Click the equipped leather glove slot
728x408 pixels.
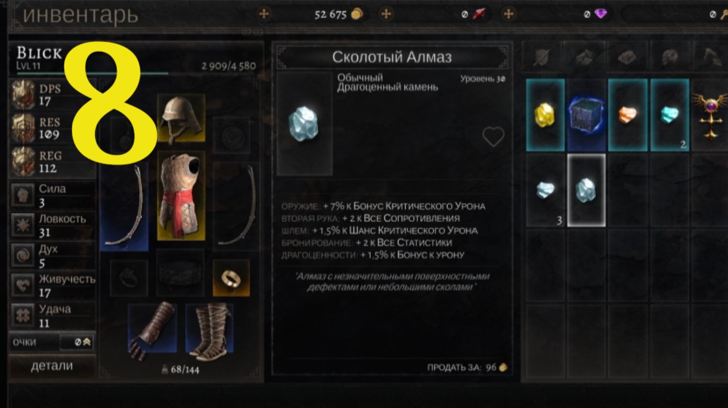tap(151, 331)
